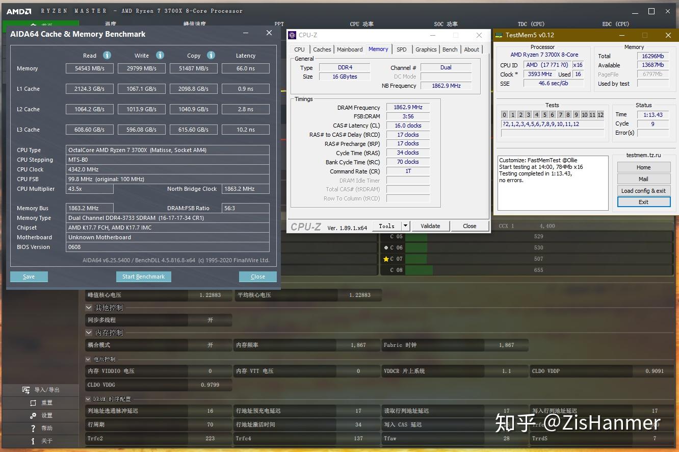This screenshot has height=452, width=679.
Task: Click the CPU Clock field 4342.0 MHz
Action: (x=168, y=169)
